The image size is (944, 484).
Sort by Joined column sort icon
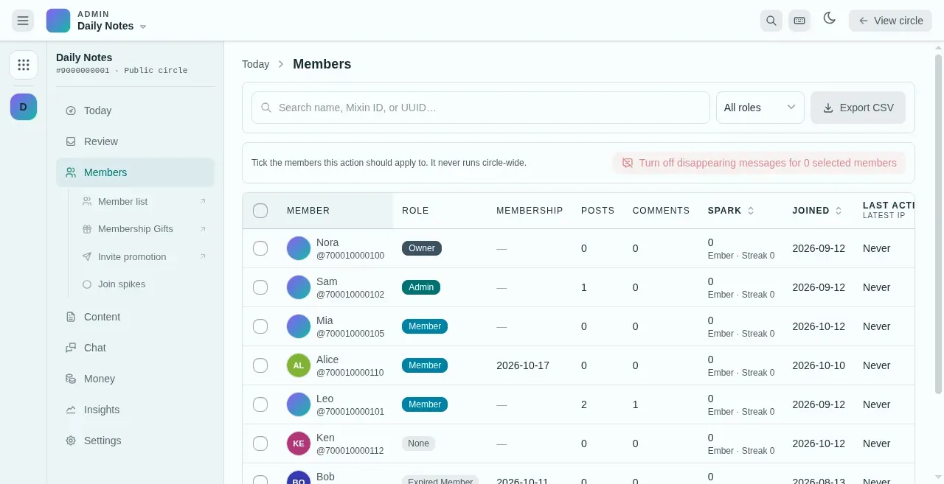[839, 211]
